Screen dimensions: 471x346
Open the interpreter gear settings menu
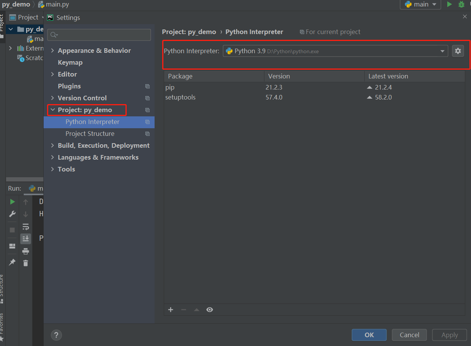point(458,51)
